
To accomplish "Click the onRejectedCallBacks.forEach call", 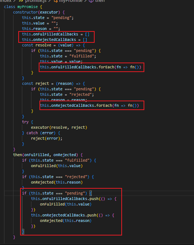I will pyautogui.click(x=89, y=105).
